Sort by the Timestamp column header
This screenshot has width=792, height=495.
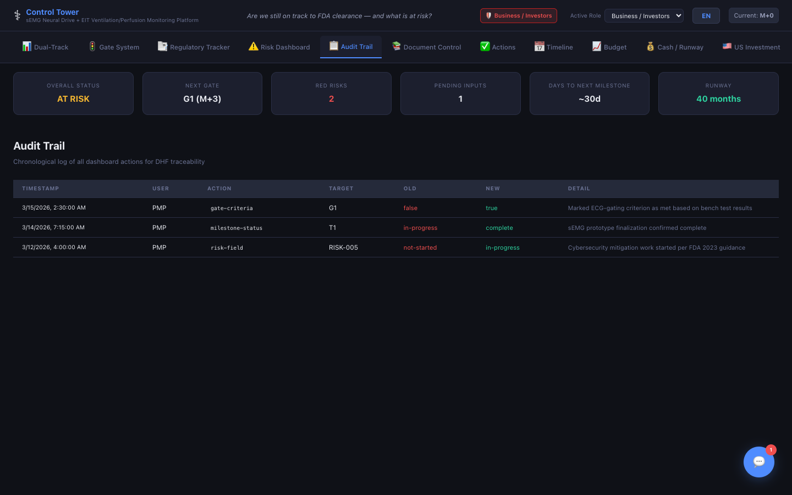coord(40,189)
